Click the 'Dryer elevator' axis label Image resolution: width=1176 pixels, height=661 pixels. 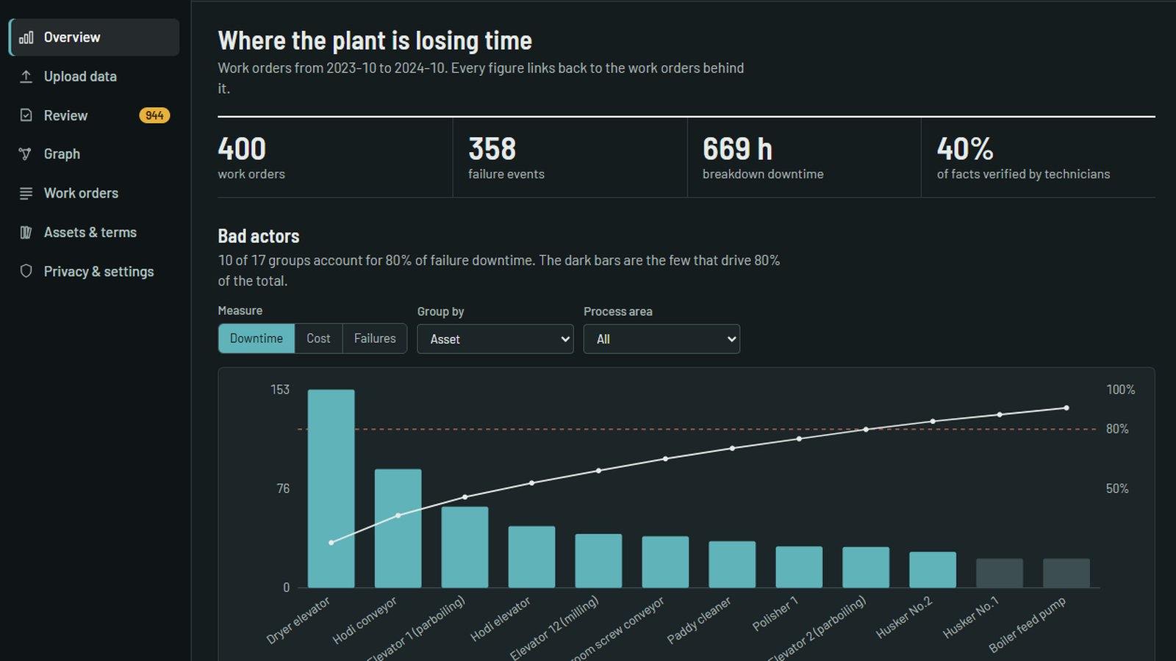(298, 621)
